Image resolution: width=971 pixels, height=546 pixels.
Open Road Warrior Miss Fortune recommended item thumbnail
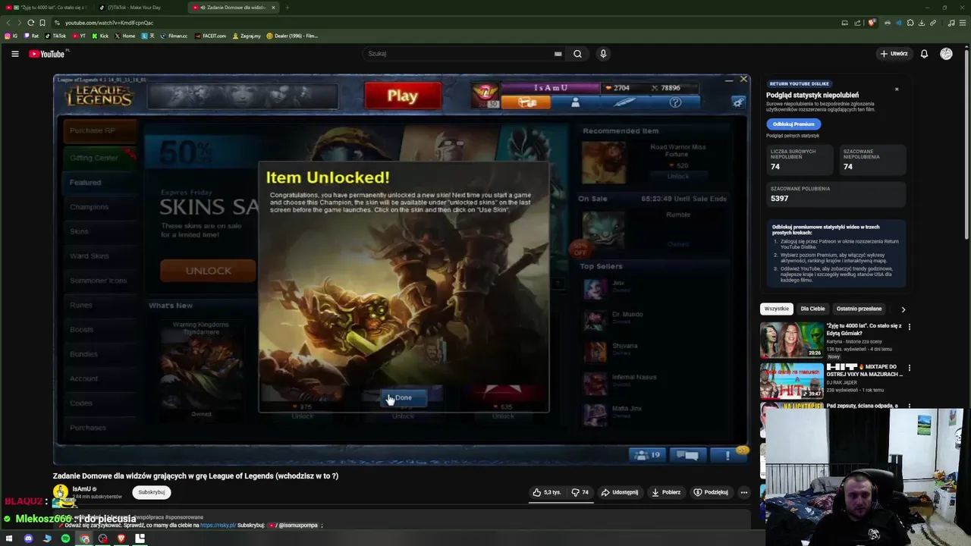tap(604, 162)
